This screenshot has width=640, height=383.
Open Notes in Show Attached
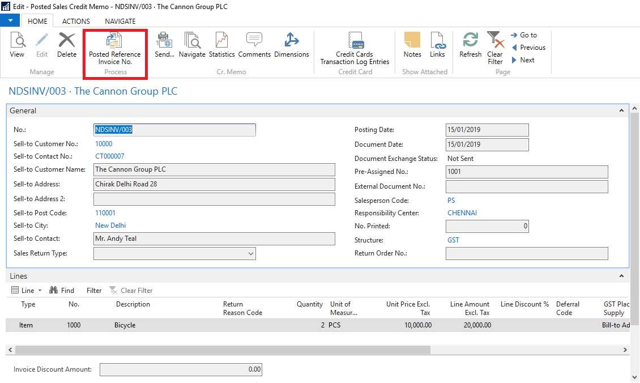click(412, 45)
